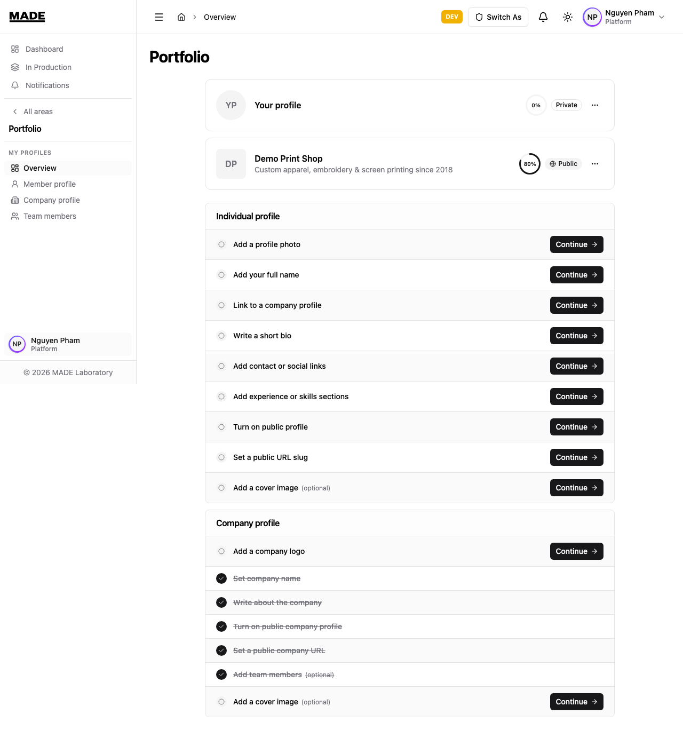Open the notifications bell in the header
Viewport: 683px width, 730px height.
point(543,17)
